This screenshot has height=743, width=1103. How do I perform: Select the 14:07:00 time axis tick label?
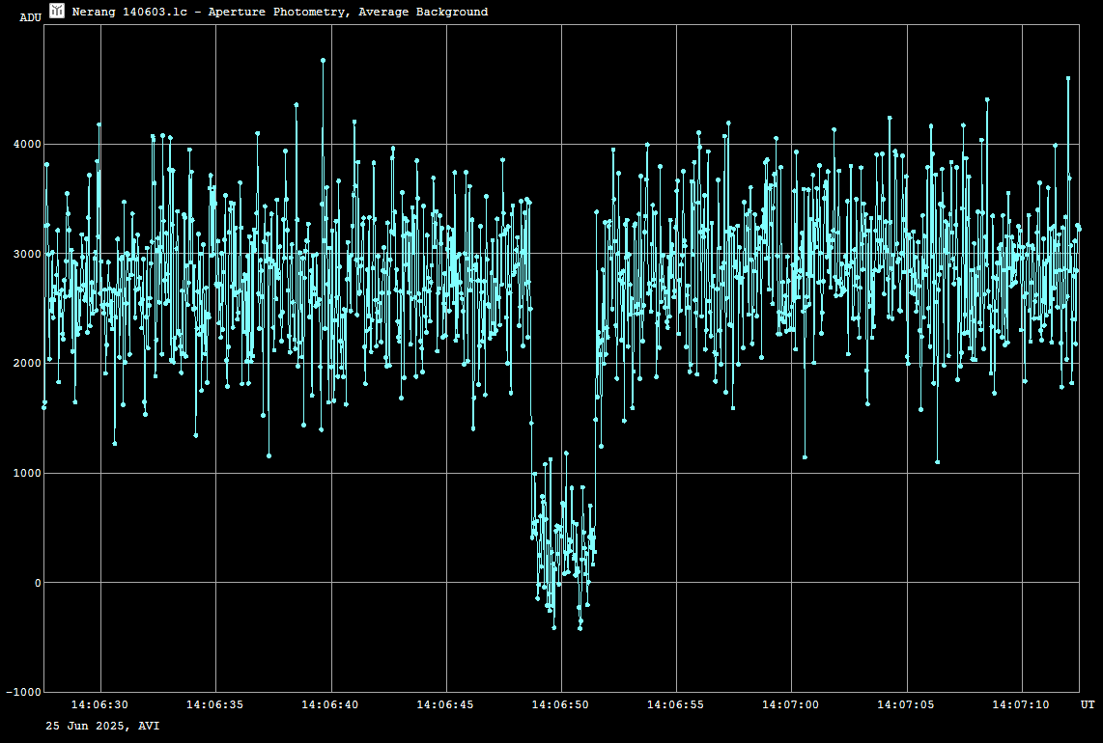pyautogui.click(x=790, y=705)
